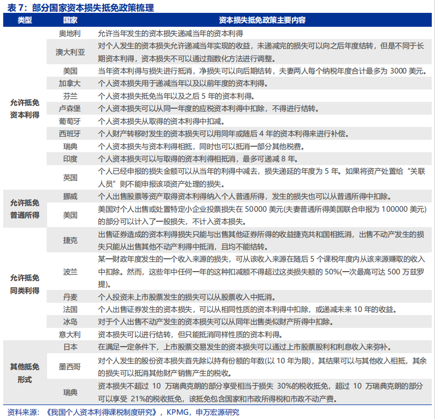Click Japan policy text about 上市股票股利
This screenshot has width=435, height=419.
tap(245, 347)
